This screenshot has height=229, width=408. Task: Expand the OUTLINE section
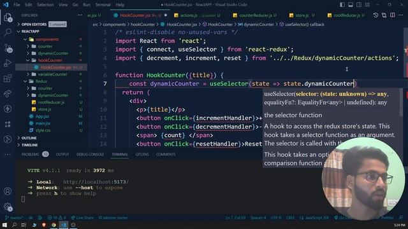click(29, 138)
